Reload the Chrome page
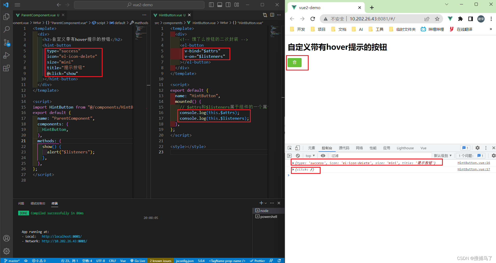The height and width of the screenshot is (263, 496). click(313, 19)
